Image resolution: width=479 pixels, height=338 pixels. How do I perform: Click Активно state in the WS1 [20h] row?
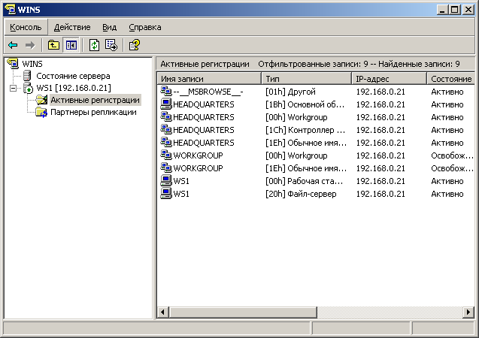pos(447,194)
